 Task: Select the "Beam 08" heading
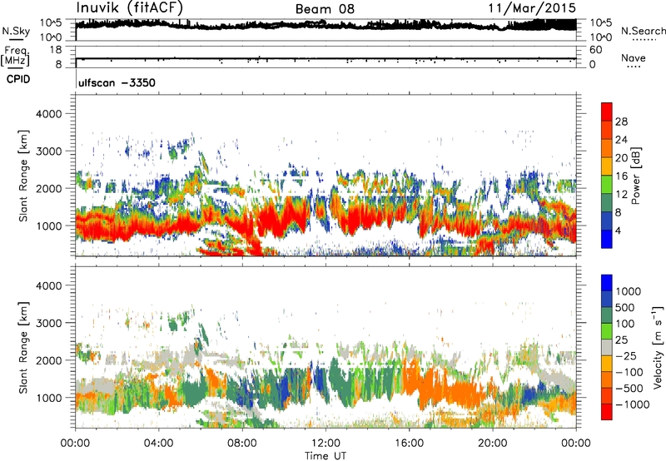[325, 9]
